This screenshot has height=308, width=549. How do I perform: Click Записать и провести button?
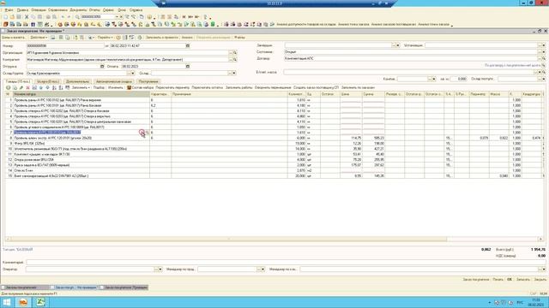162,38
